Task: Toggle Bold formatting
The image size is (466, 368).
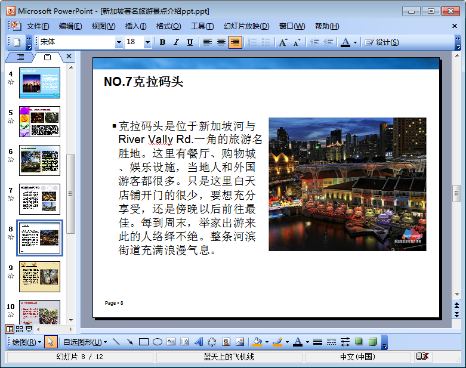Action: point(162,42)
